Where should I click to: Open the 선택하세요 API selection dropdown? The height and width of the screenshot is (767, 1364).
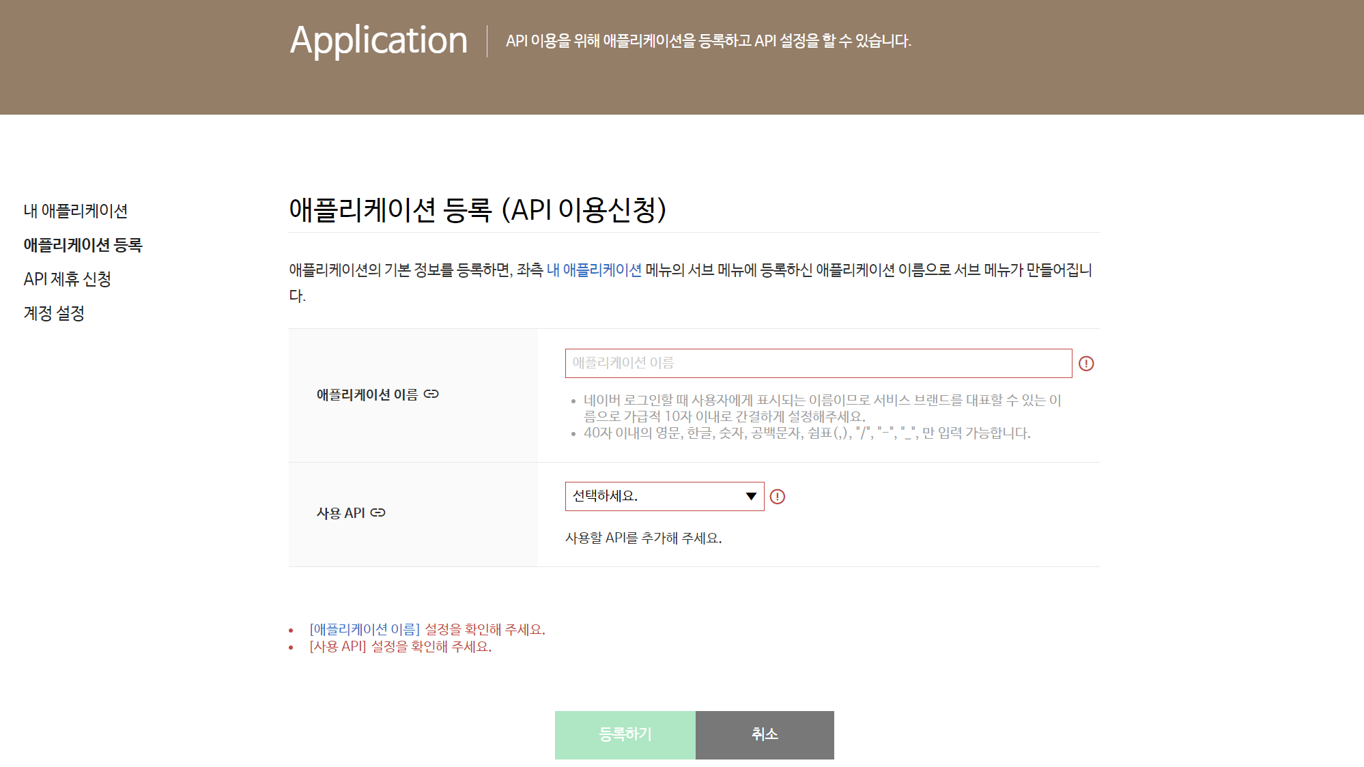pos(655,496)
